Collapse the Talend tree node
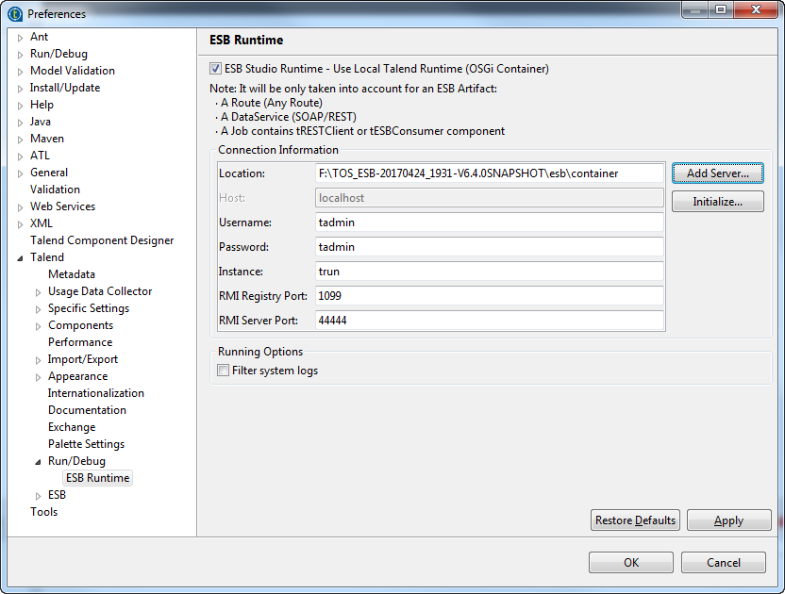The image size is (785, 594). (20, 257)
